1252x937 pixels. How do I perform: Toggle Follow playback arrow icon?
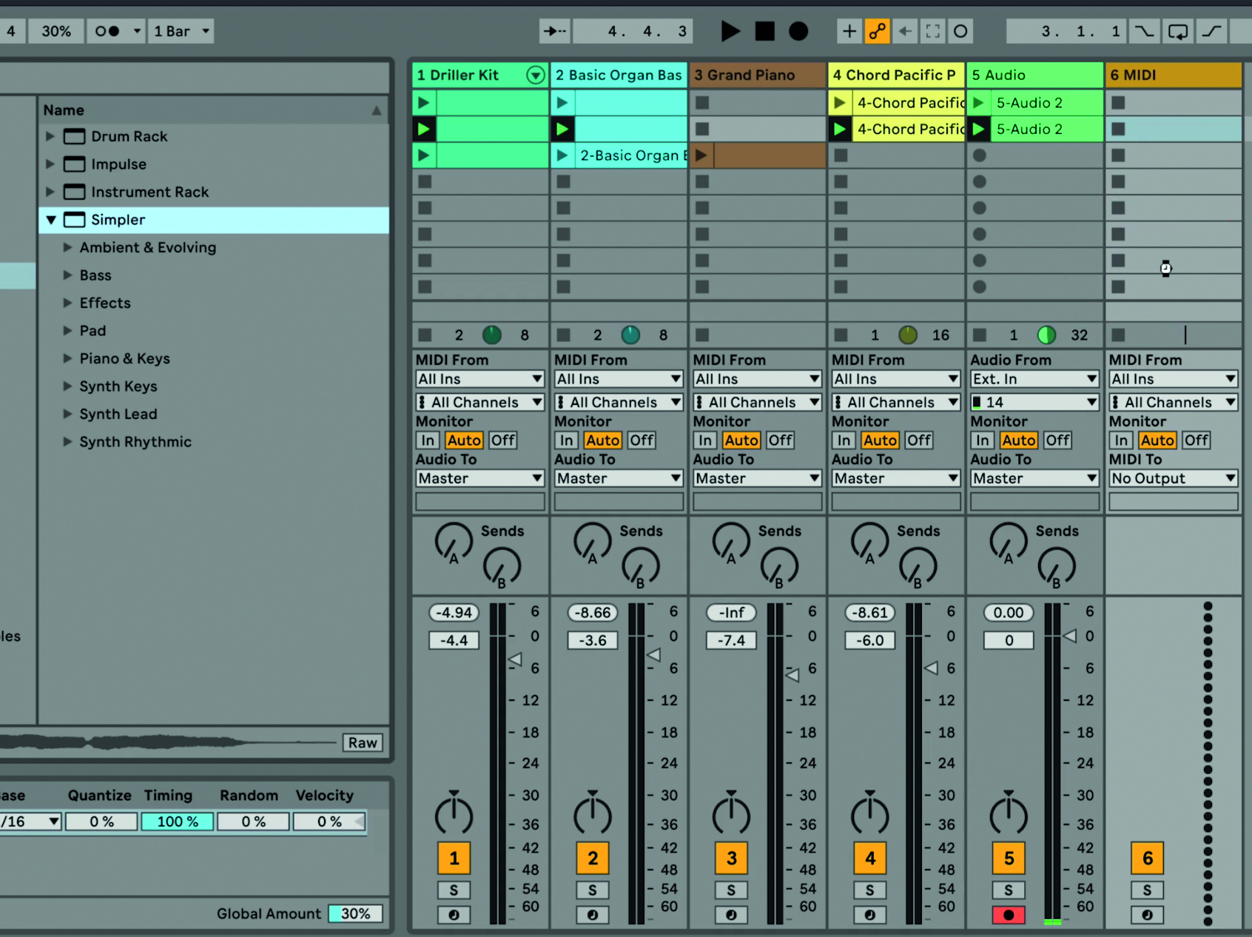(x=554, y=31)
